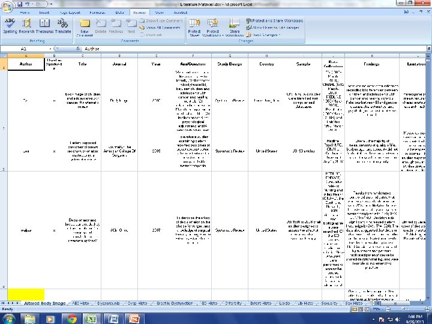Open Protect Sheet dialog
This screenshot has height=324, width=432.
194,28
